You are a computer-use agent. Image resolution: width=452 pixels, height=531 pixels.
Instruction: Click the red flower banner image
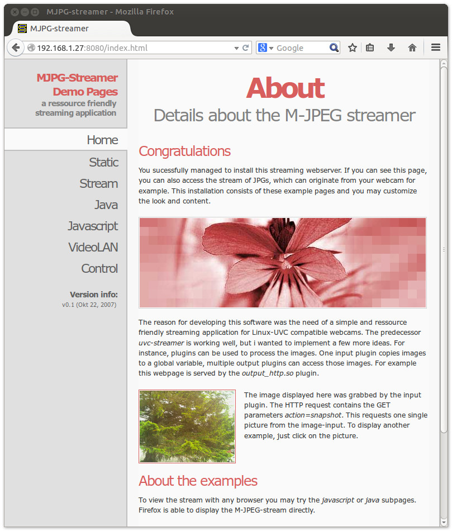point(283,263)
